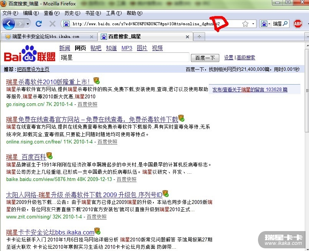Screen dimensions: 309x251
Task: Expand the list-all-tabs arrow at tab bar end
Action: point(307,37)
